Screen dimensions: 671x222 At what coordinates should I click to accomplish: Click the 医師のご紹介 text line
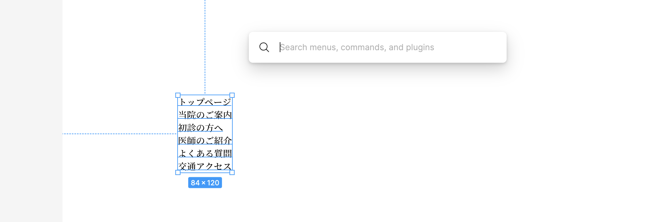205,140
